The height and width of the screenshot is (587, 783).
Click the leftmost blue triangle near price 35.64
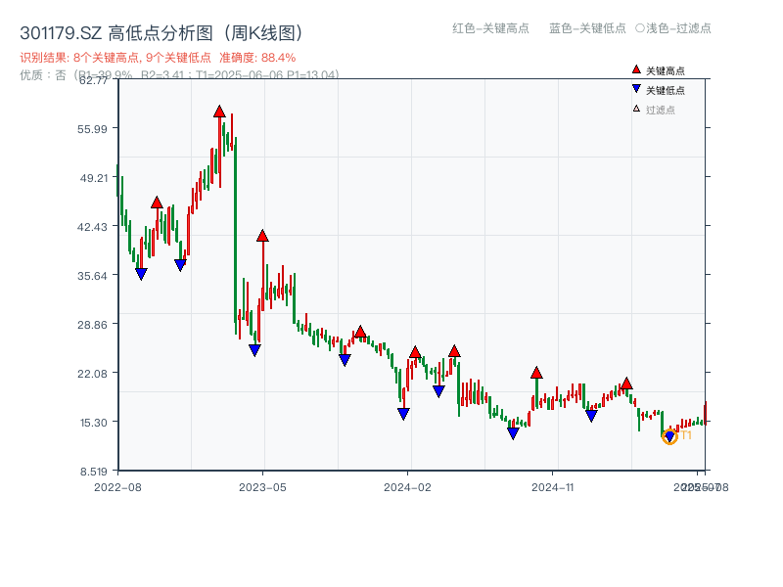[x=142, y=271]
